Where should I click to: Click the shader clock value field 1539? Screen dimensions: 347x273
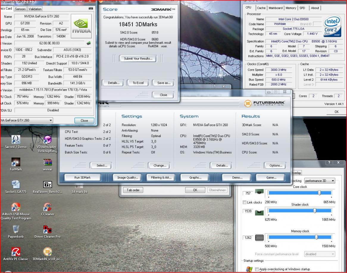point(248,211)
